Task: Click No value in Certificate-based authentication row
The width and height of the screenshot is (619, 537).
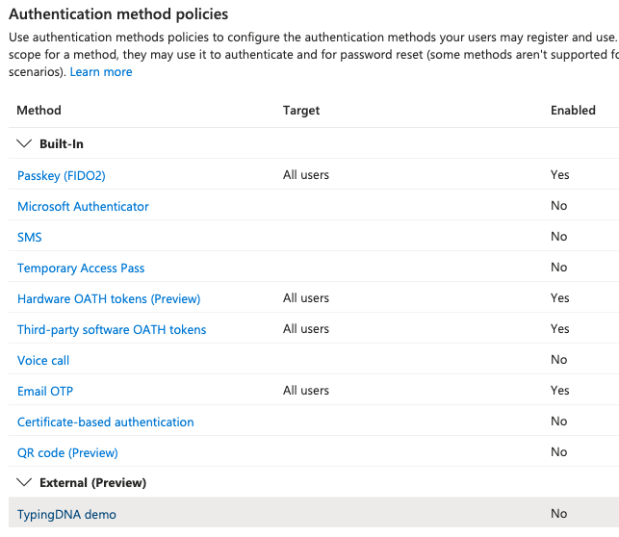Action: (x=559, y=421)
